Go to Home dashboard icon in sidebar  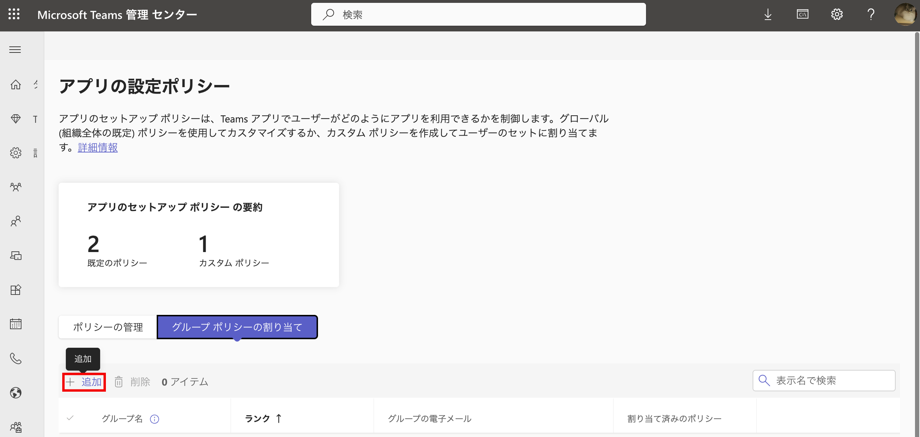(x=16, y=84)
